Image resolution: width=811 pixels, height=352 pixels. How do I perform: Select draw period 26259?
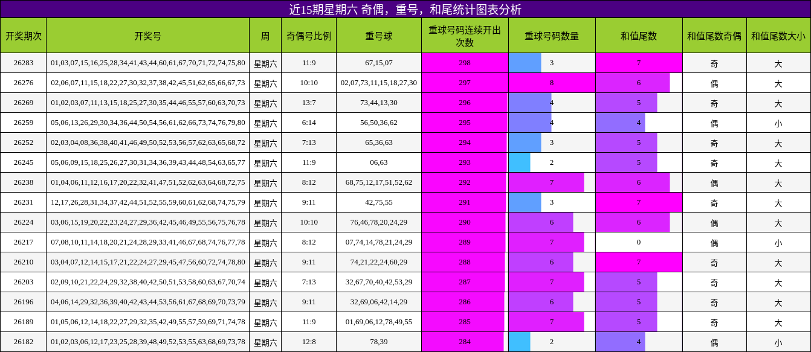pos(23,123)
